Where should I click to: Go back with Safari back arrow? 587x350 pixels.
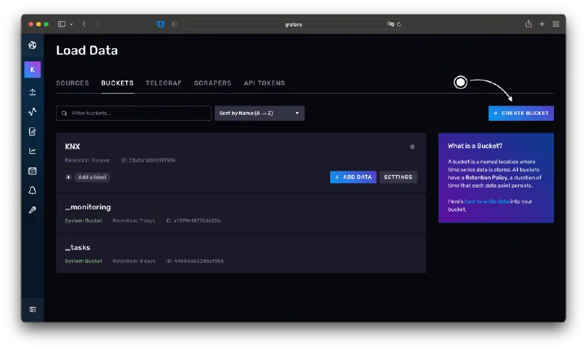tap(84, 24)
